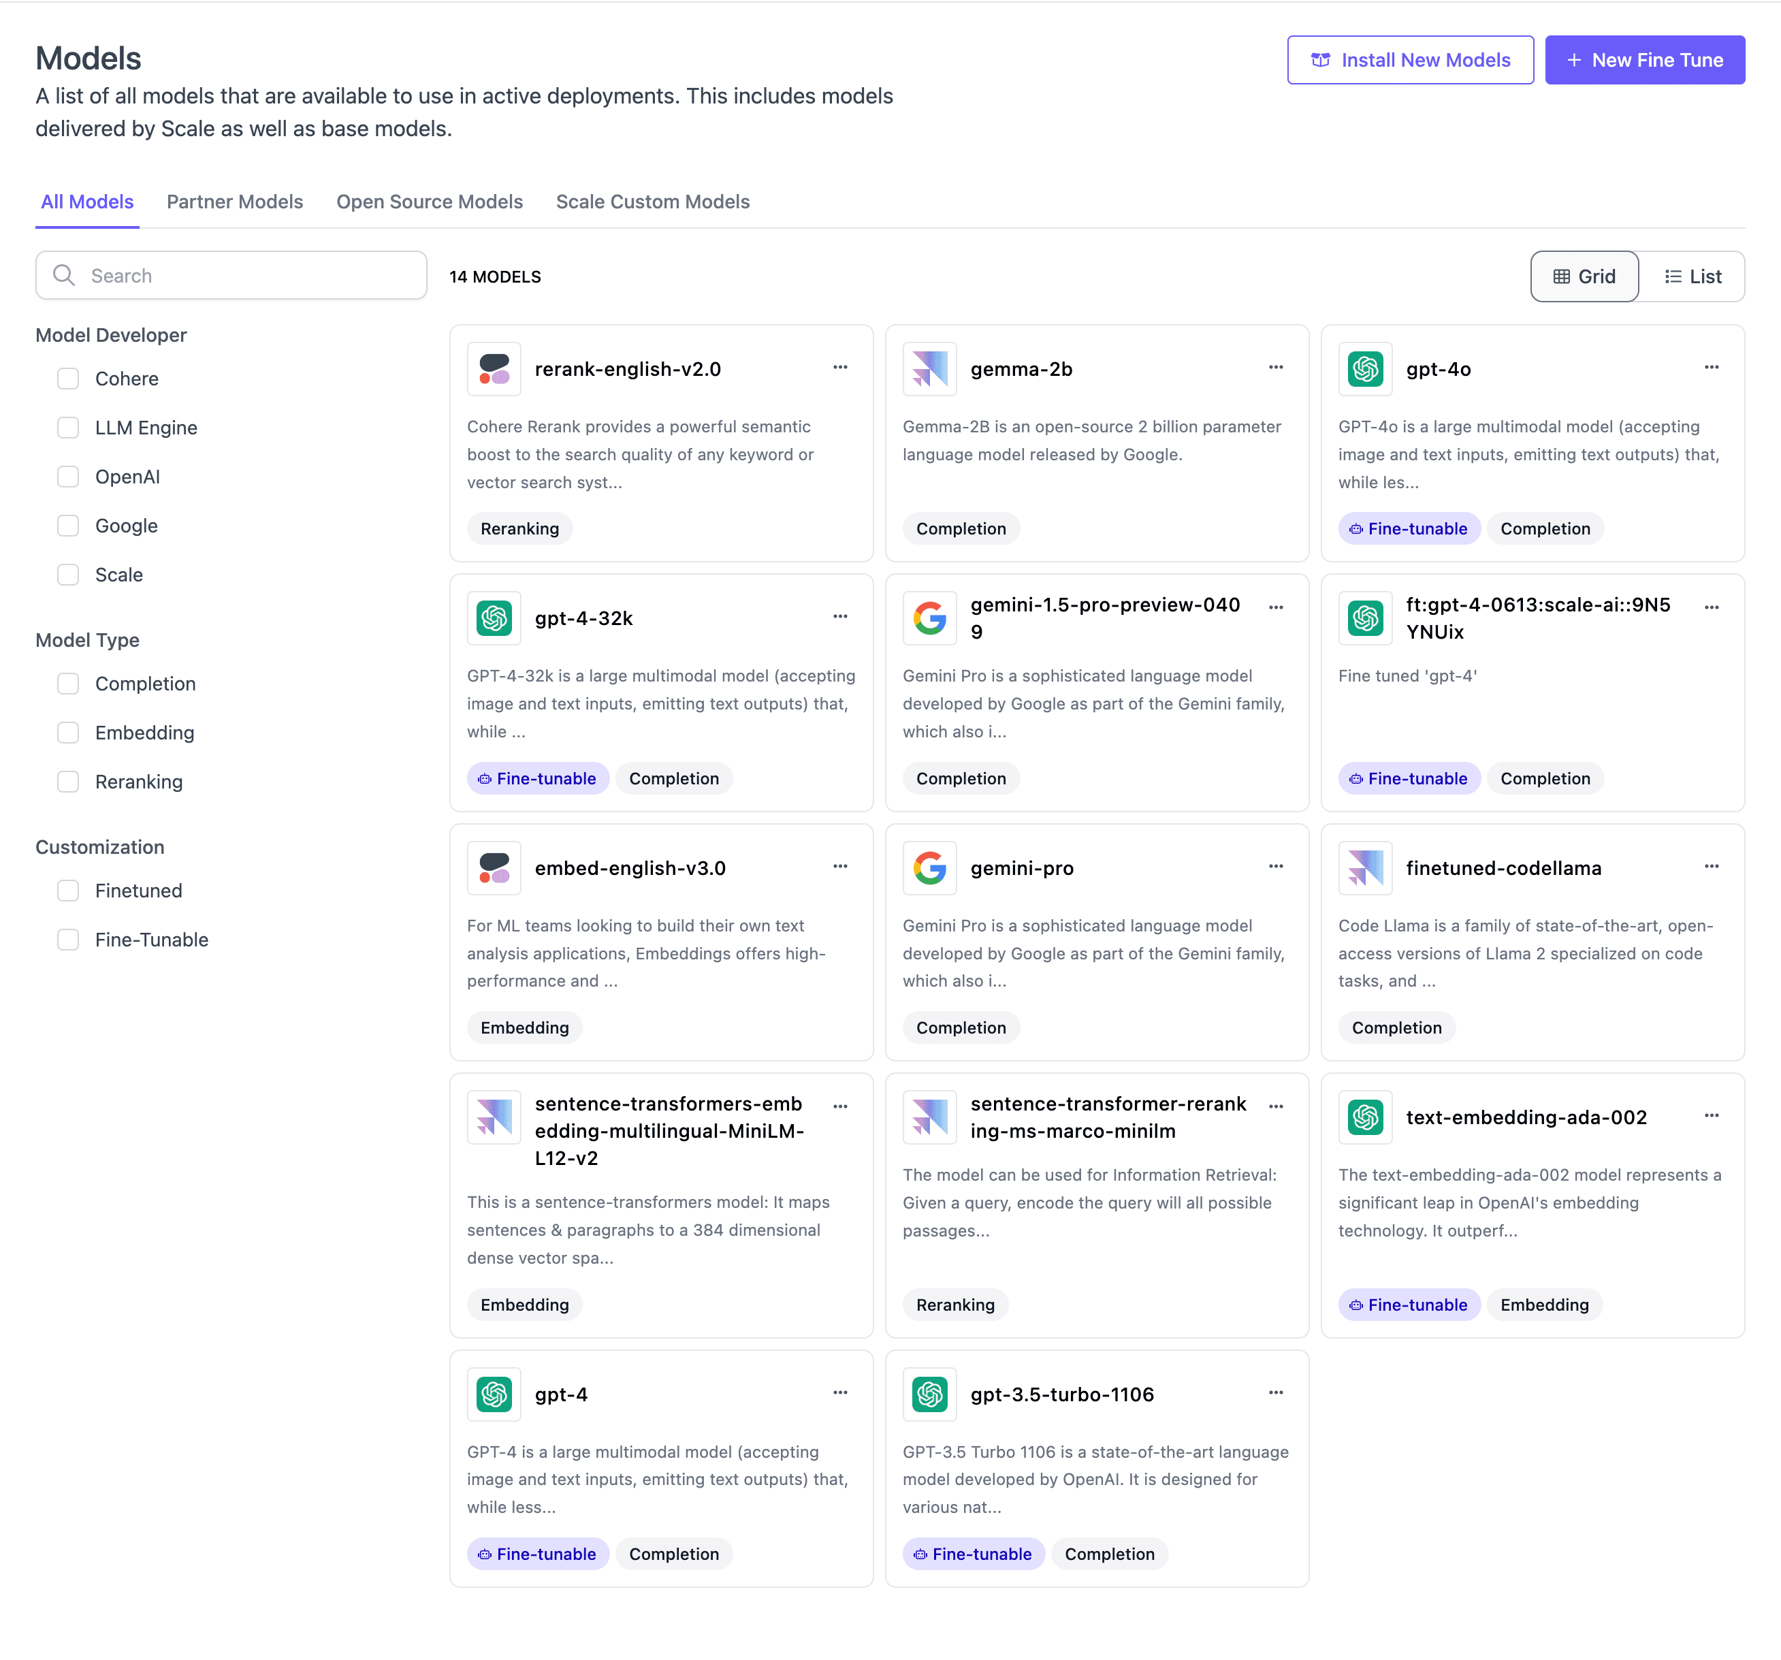
Task: Click the gpt-4o OpenAI logo icon
Action: click(1365, 369)
